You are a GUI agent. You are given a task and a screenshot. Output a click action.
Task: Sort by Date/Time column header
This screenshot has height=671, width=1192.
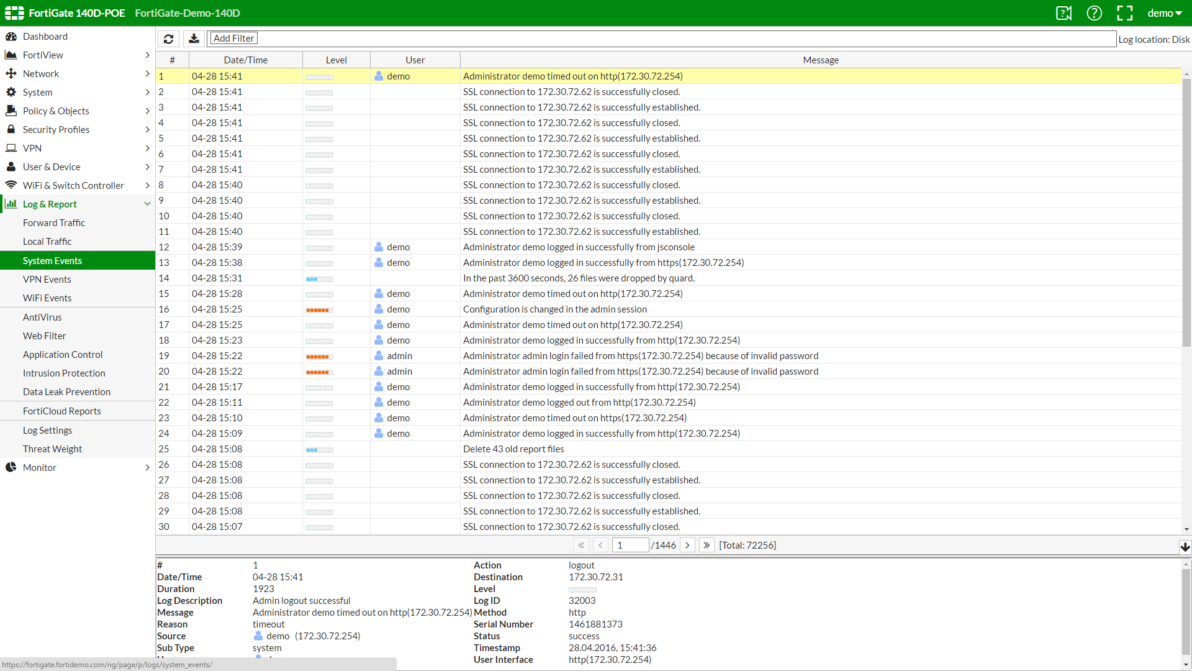tap(245, 60)
